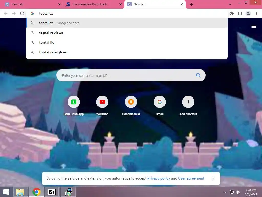Toggle the side panel icon
This screenshot has width=262, height=197.
coord(240,13)
